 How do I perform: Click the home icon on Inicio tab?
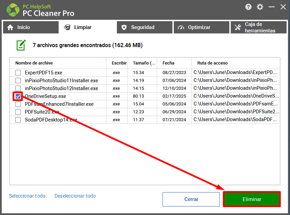[10, 27]
